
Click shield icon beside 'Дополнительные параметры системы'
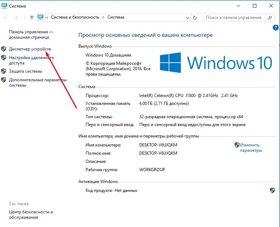click(x=4, y=79)
